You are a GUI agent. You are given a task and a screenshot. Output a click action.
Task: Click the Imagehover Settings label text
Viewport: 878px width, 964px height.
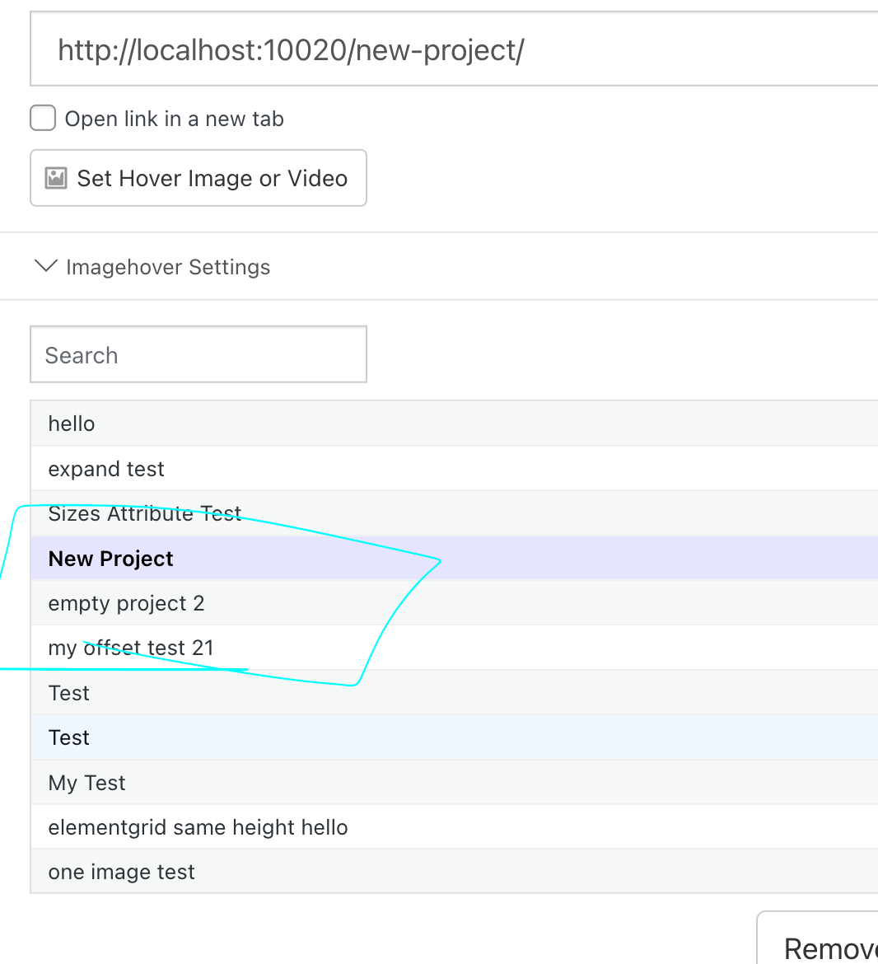tap(168, 266)
